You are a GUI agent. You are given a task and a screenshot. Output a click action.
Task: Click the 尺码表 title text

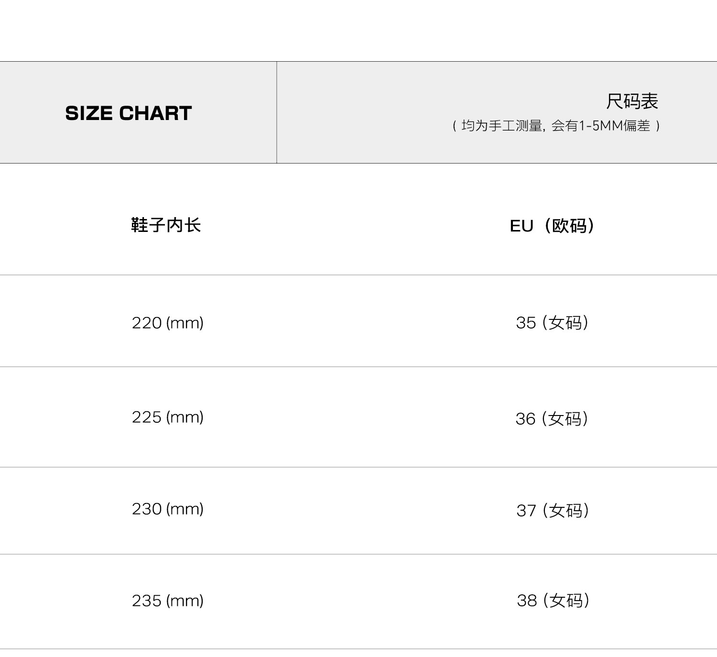[632, 101]
